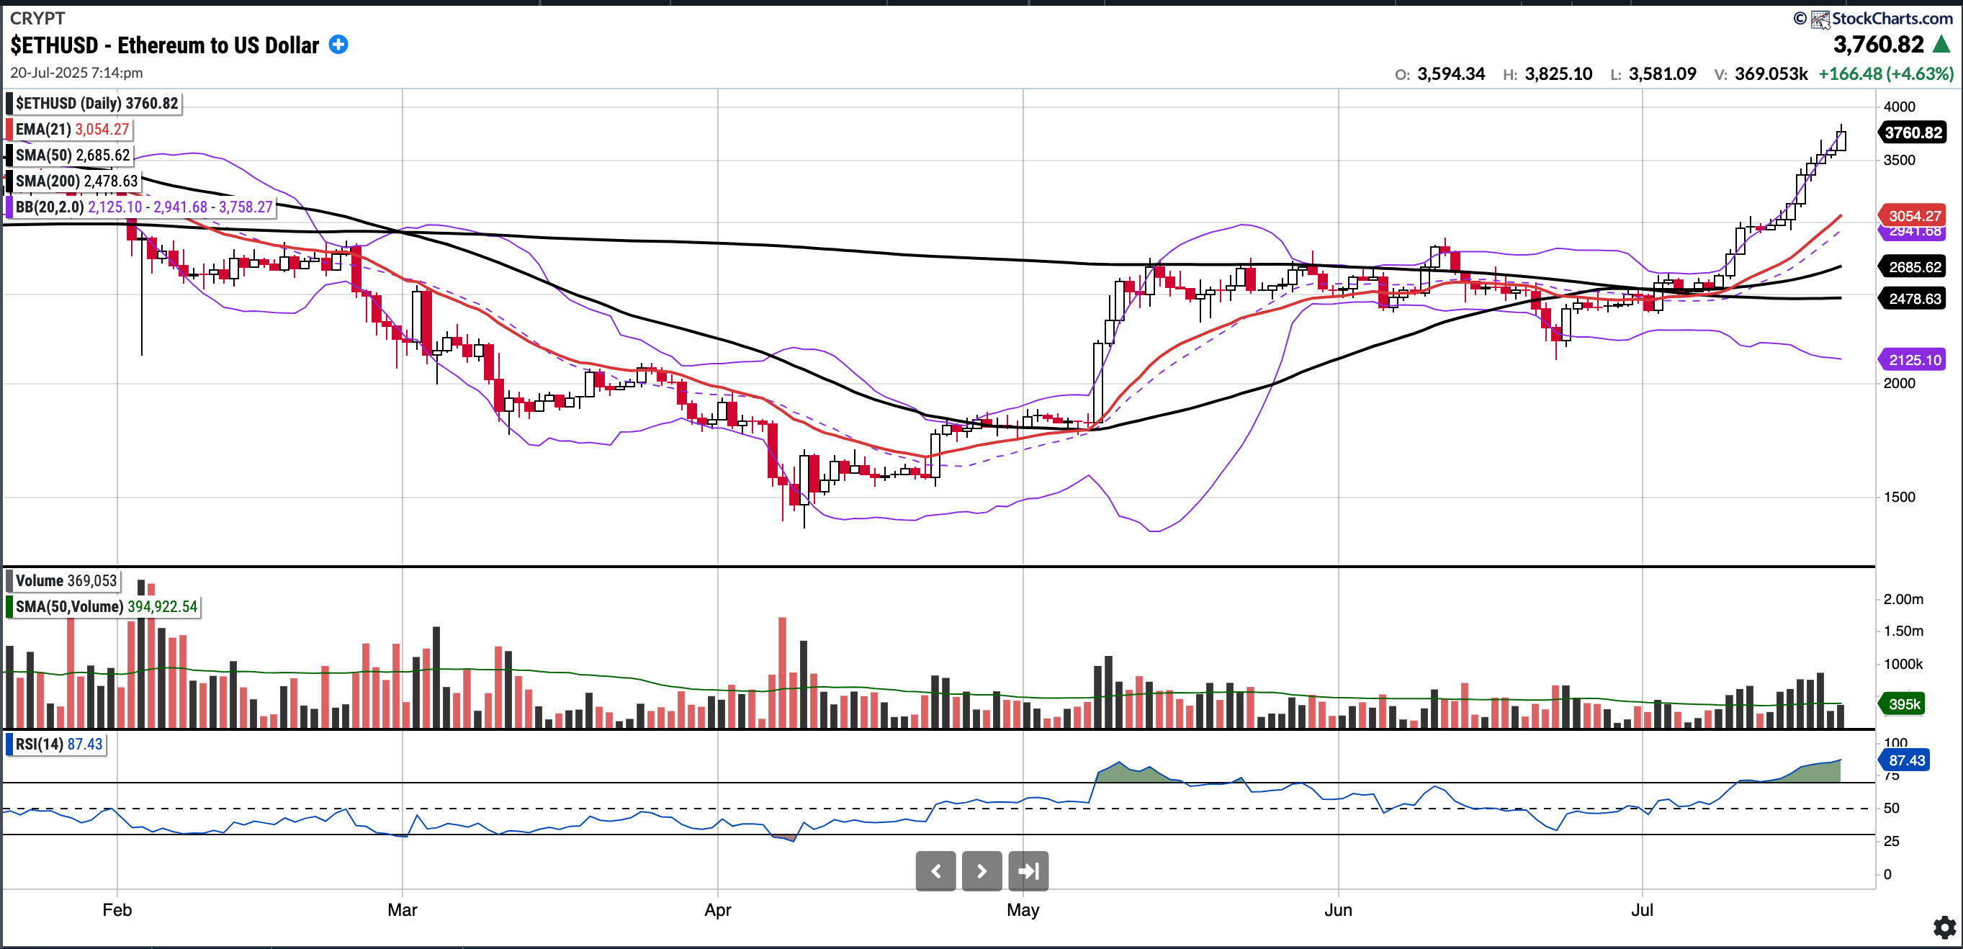Click the SMA(50,Volume) legend label
This screenshot has width=1963, height=949.
104,607
